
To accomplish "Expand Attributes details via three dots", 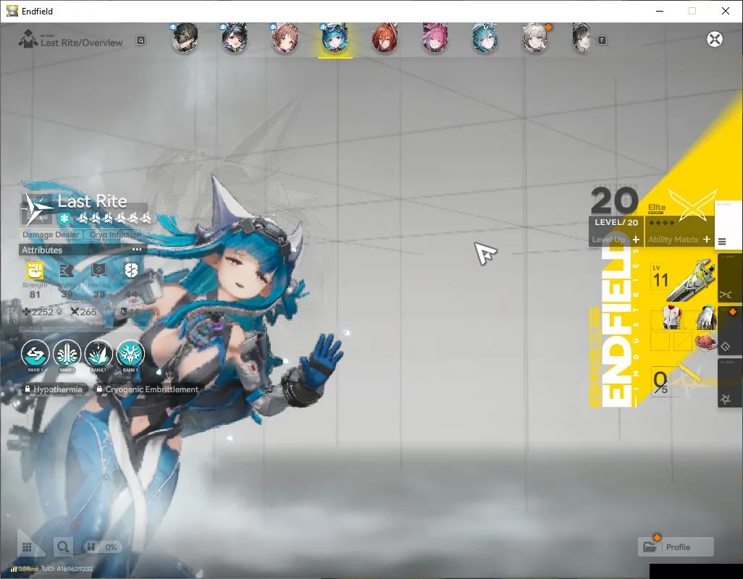I will click(137, 250).
